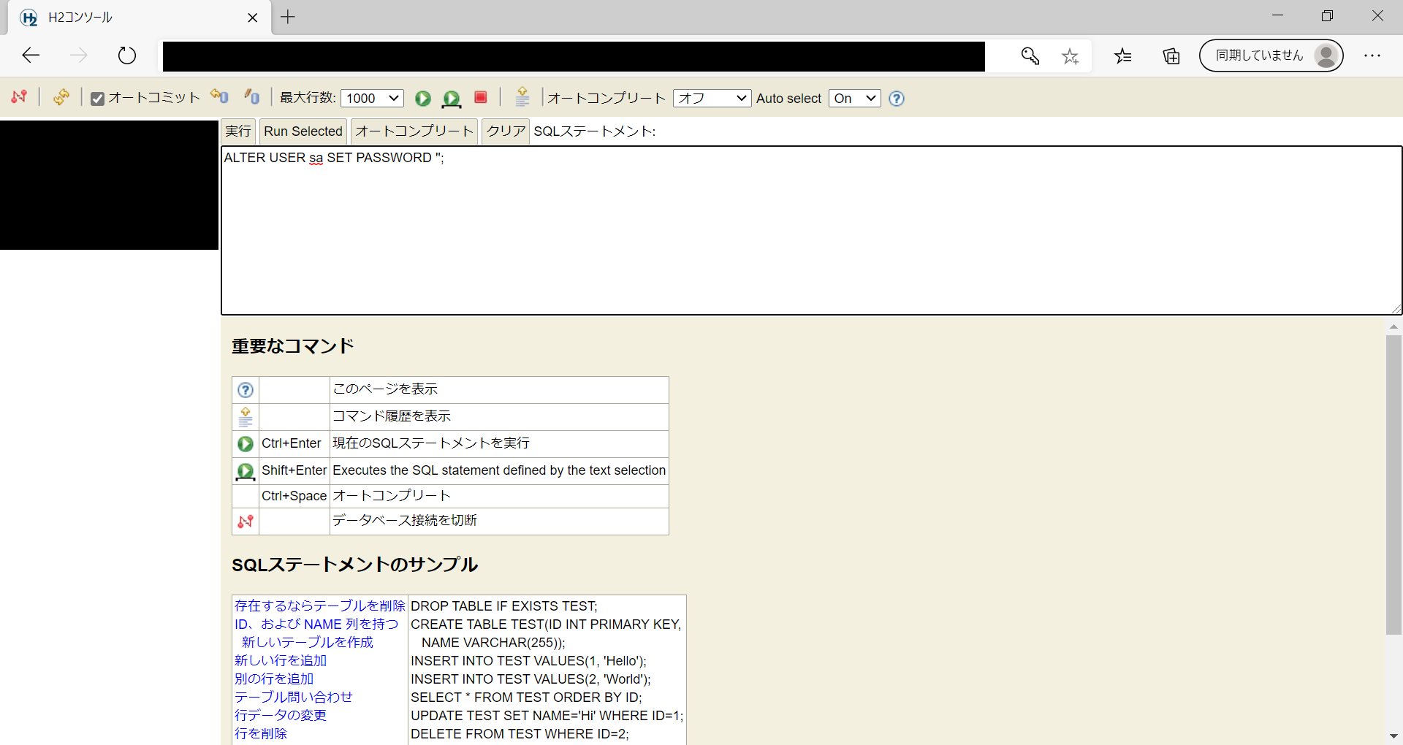Click the refresh icon in H2 toolbar
The width and height of the screenshot is (1403, 745).
[61, 97]
